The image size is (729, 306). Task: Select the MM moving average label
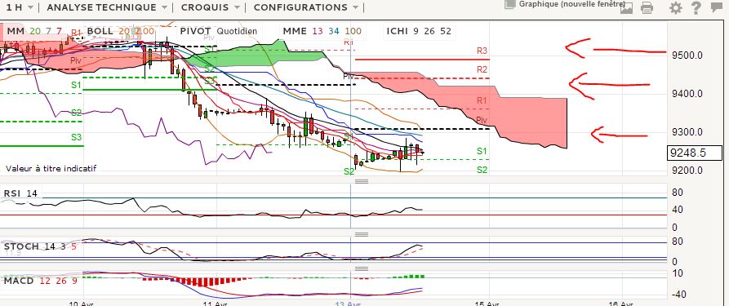(16, 31)
